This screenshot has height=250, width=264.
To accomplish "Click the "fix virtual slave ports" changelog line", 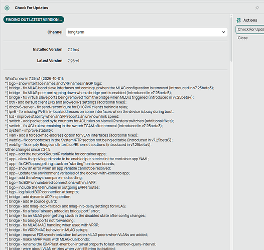I will click(99, 97).
